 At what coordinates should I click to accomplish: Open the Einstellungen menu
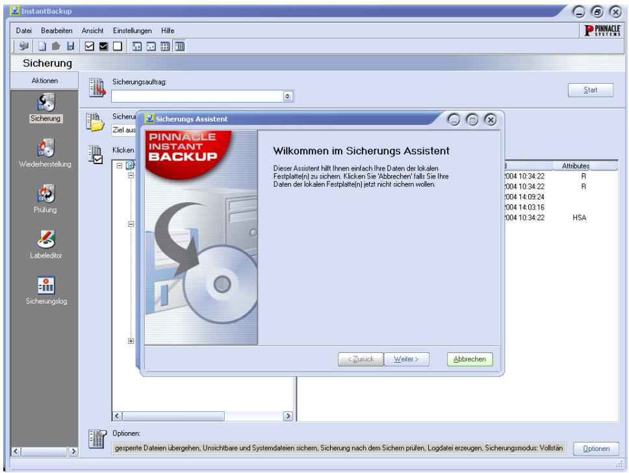133,30
